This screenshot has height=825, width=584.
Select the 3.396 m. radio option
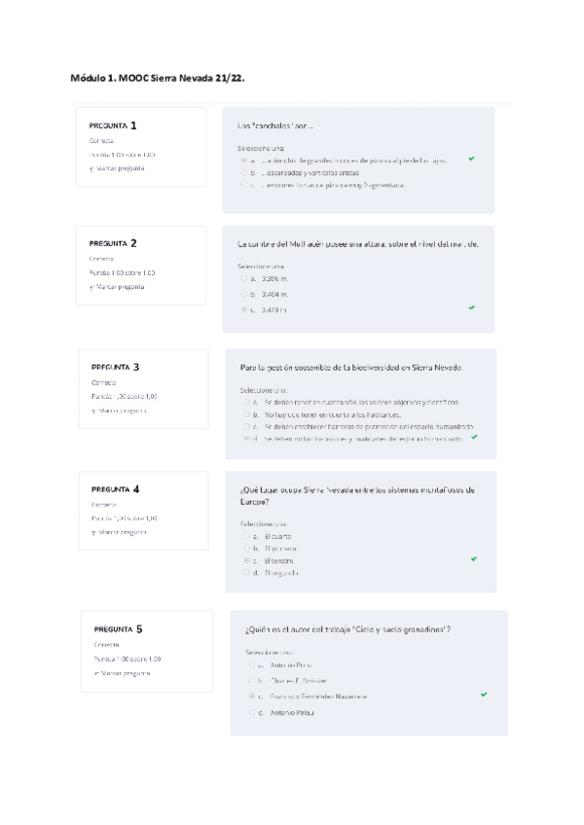242,278
